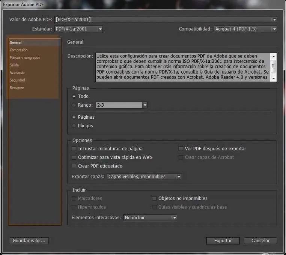Show the Resumen section
This screenshot has height=255, width=286.
click(x=17, y=88)
